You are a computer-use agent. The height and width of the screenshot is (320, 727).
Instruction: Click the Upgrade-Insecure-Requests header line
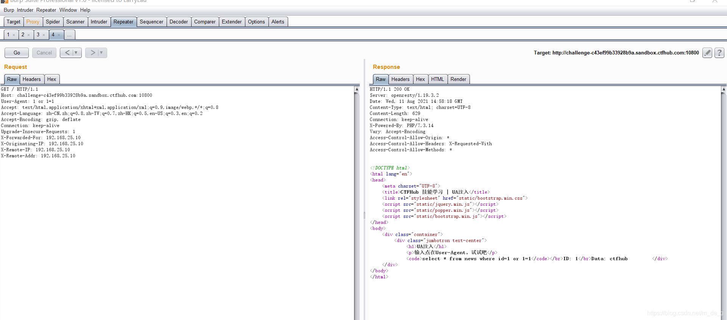click(x=38, y=132)
